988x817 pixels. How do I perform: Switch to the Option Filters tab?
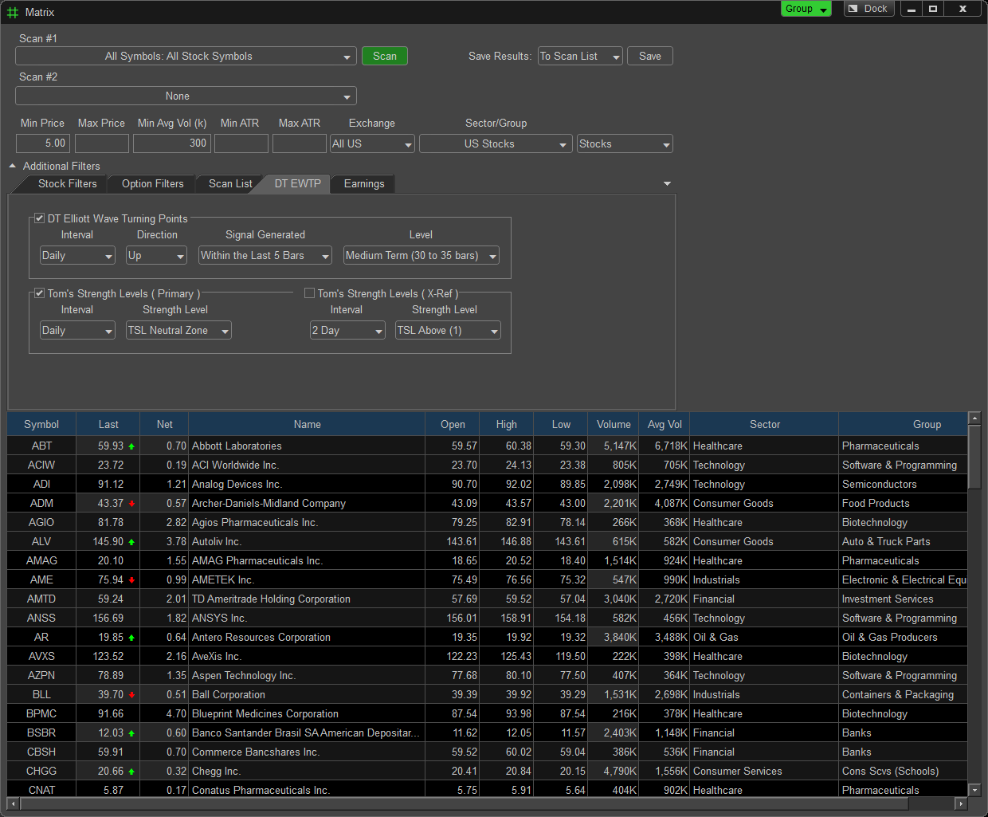pyautogui.click(x=152, y=184)
